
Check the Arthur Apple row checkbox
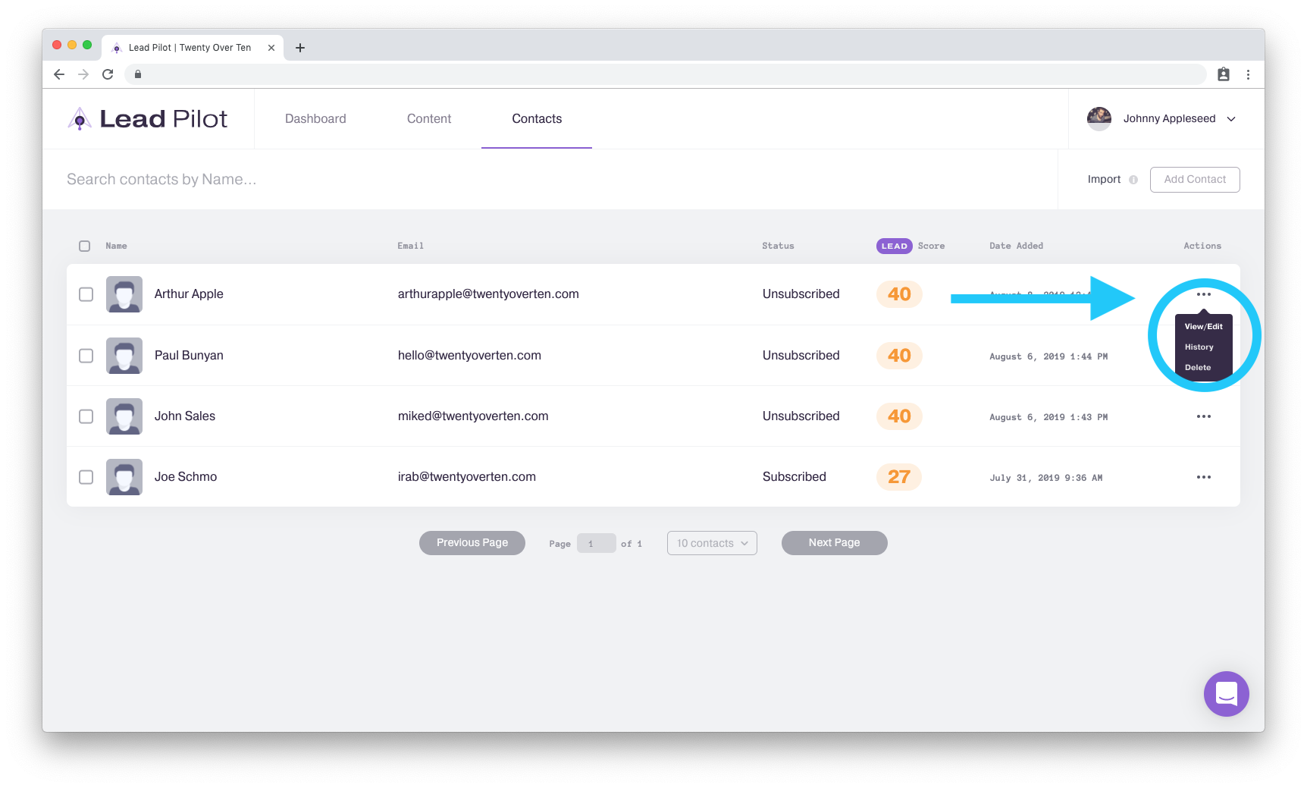coord(86,294)
